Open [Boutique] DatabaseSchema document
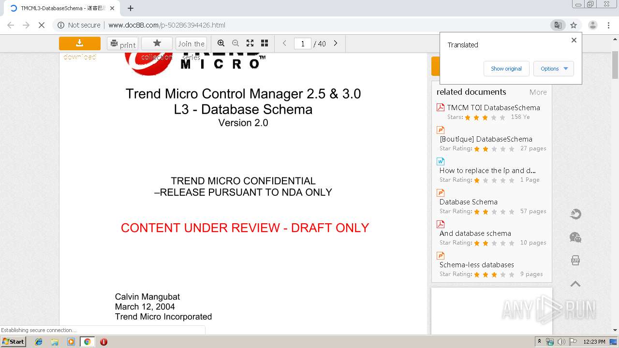The width and height of the screenshot is (619, 348). 486,139
